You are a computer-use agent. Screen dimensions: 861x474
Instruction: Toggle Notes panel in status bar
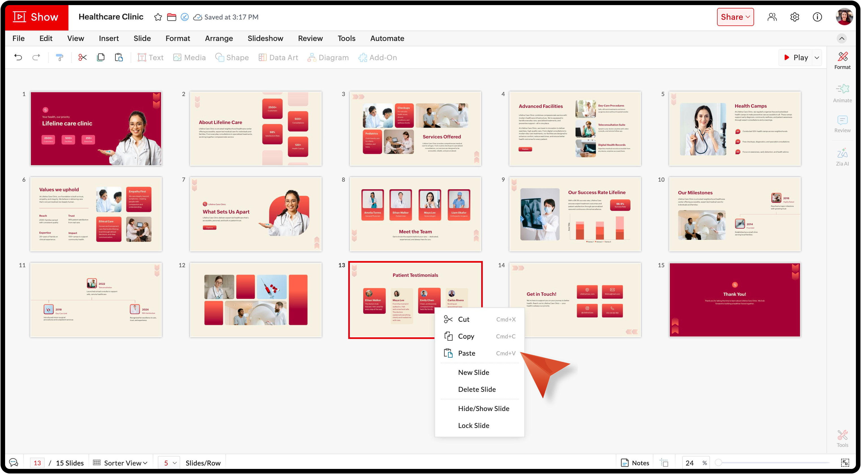(x=635, y=463)
